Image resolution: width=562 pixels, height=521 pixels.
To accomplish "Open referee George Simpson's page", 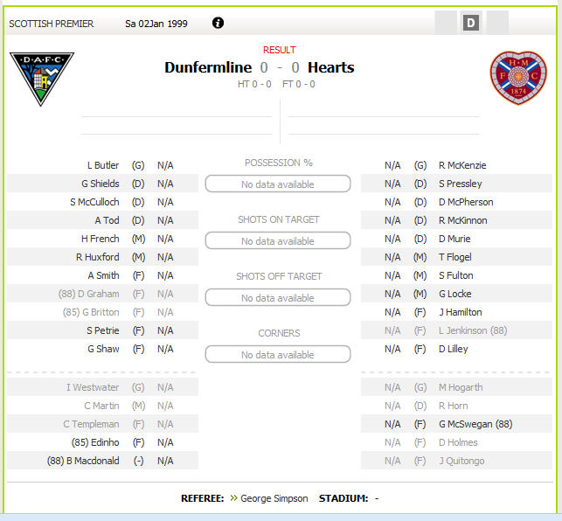I will pos(274,498).
